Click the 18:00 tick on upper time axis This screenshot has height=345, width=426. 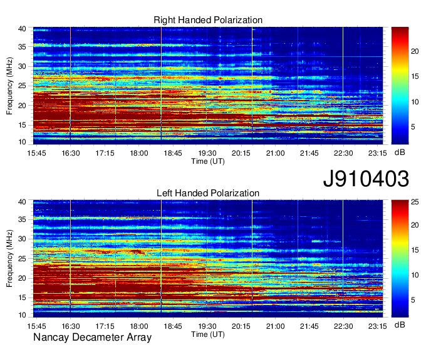139,153
